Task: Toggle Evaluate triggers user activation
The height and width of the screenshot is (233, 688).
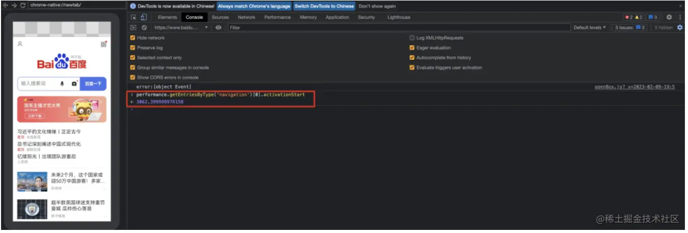Action: pyautogui.click(x=412, y=68)
